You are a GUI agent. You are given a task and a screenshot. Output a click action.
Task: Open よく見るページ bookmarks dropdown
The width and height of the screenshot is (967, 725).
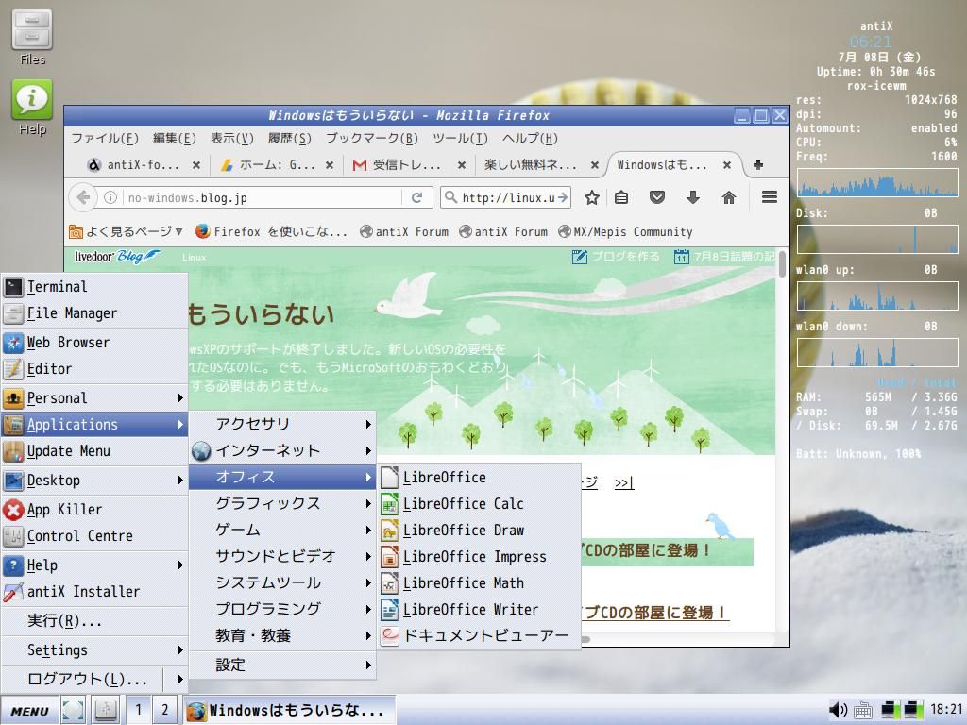(127, 231)
